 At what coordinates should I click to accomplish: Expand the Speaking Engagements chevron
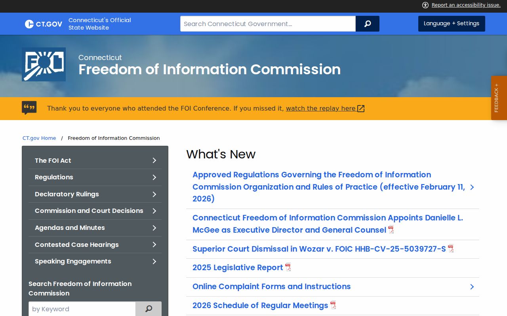click(154, 261)
